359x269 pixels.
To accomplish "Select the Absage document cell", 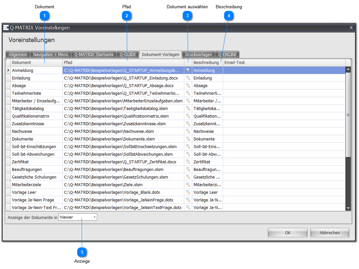I will point(36,85).
